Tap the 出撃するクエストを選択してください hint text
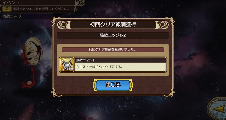Image resolution: width=226 pixels, height=120 pixels. click(x=41, y=9)
